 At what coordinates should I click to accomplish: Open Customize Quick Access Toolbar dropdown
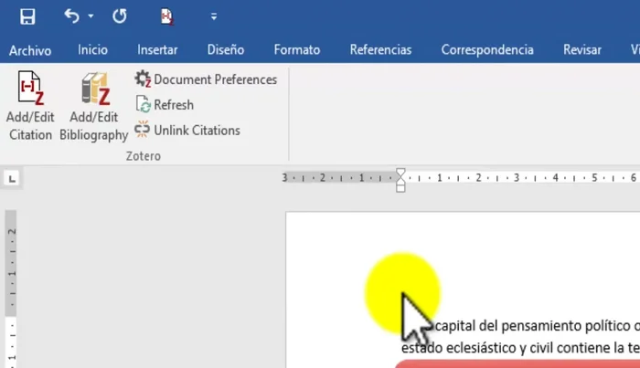(213, 16)
